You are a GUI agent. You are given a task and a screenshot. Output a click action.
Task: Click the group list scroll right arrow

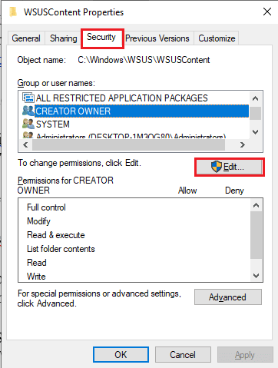click(243, 145)
